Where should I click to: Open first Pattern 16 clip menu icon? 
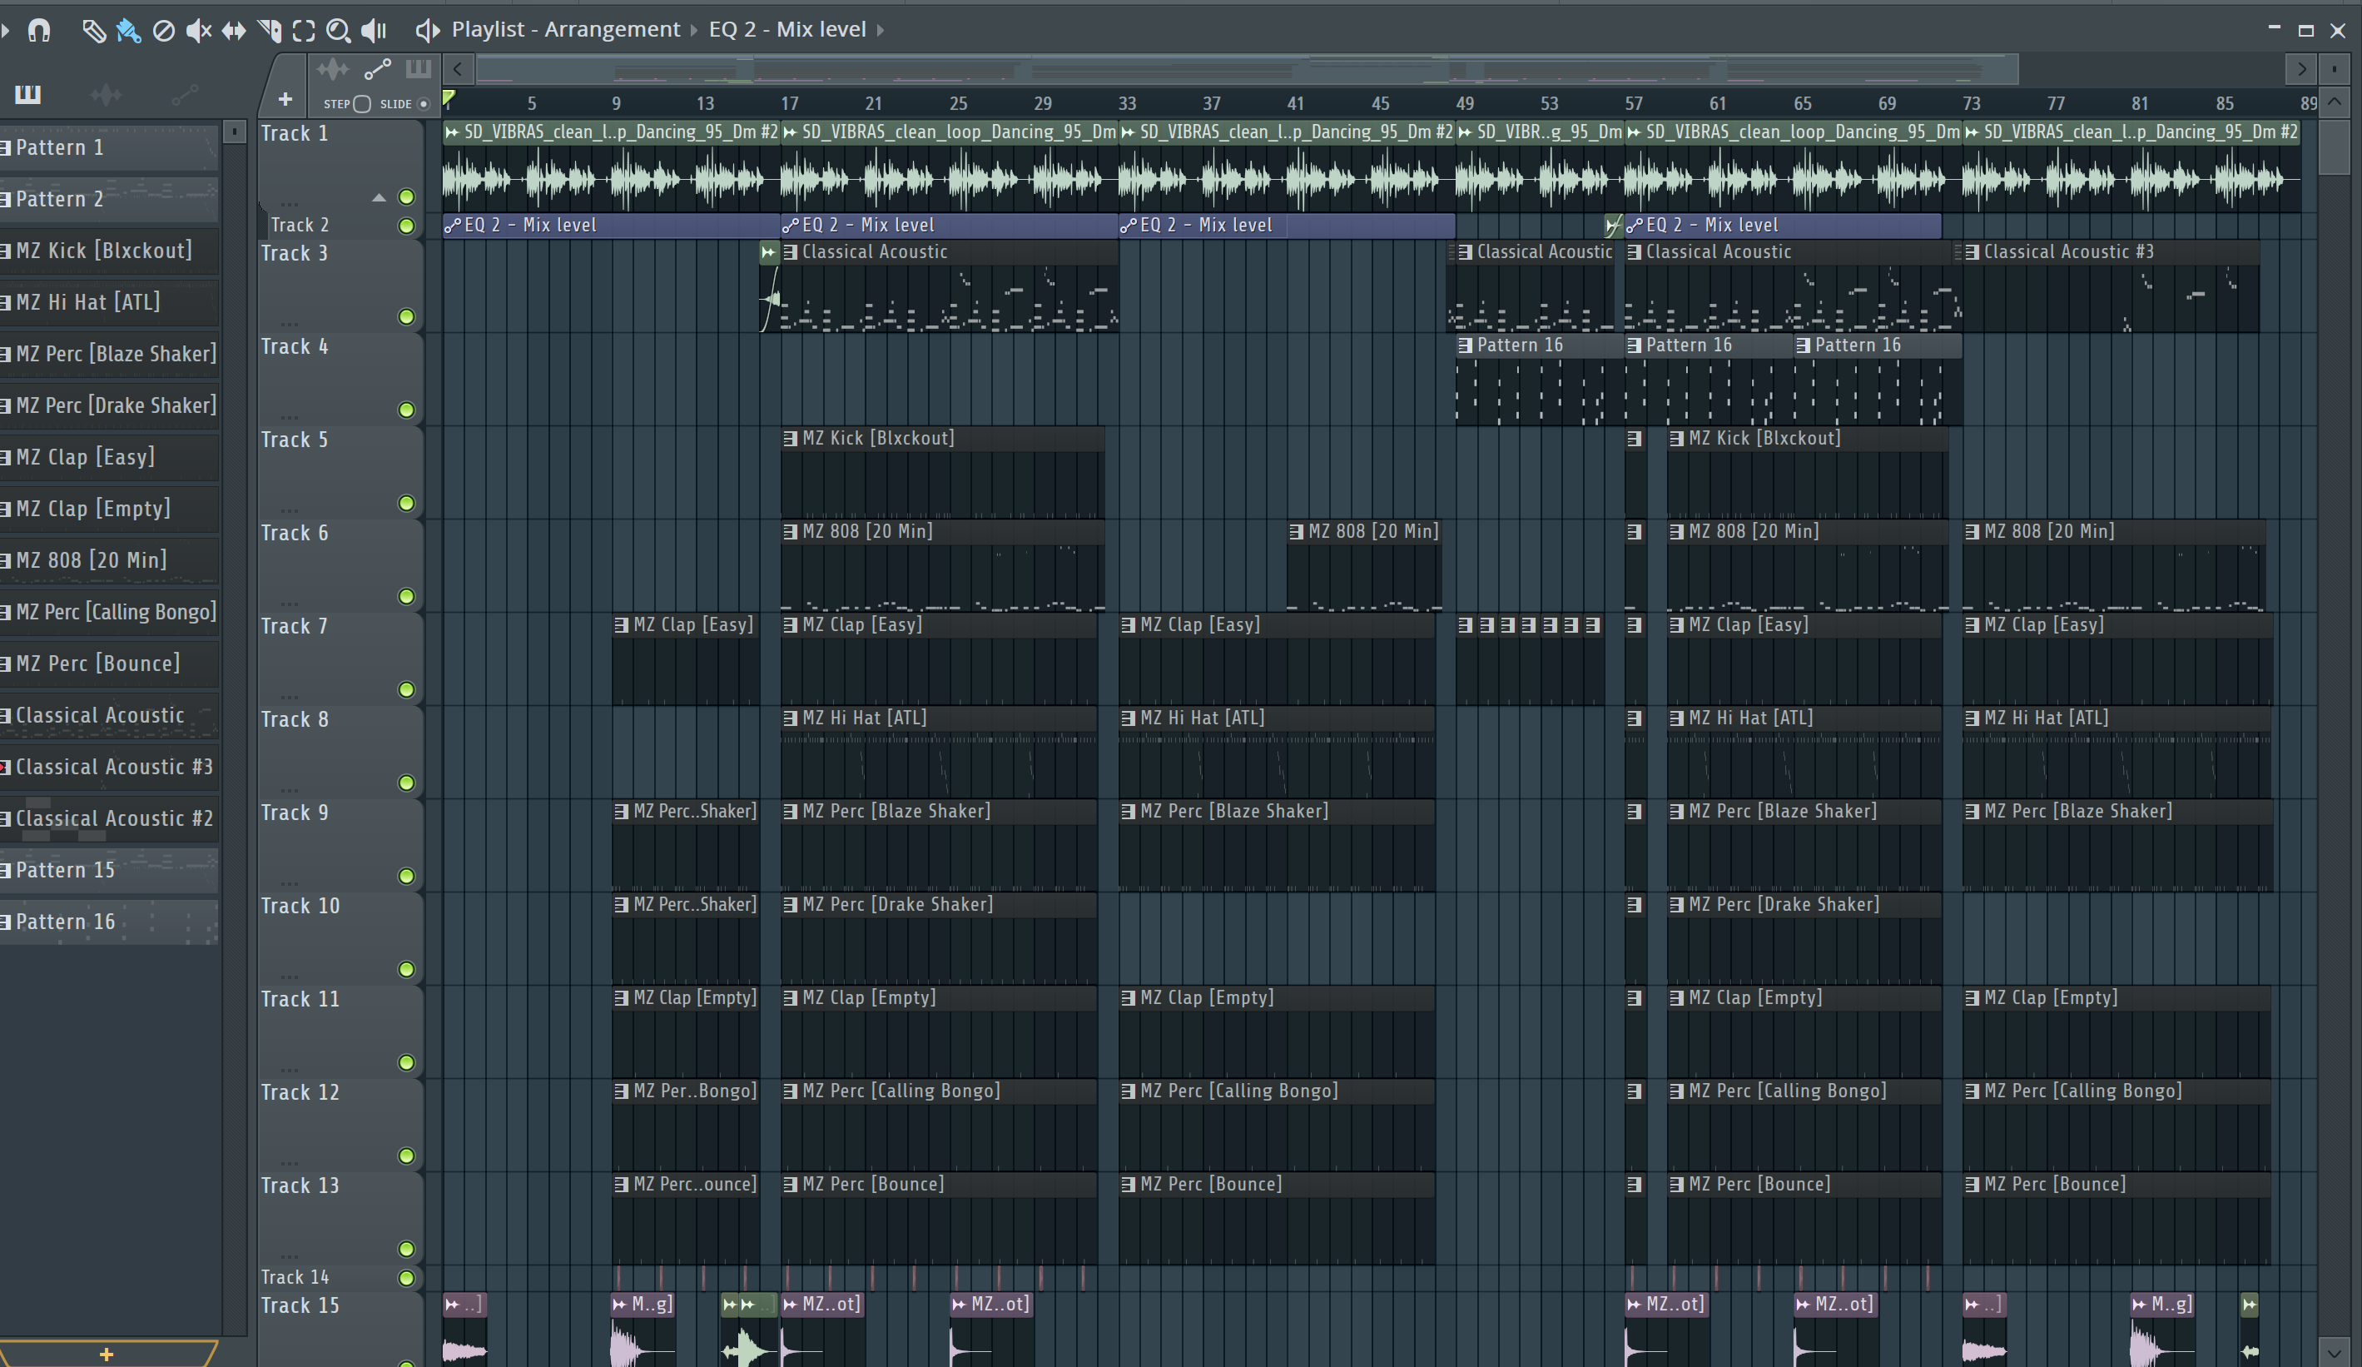pyautogui.click(x=1465, y=345)
